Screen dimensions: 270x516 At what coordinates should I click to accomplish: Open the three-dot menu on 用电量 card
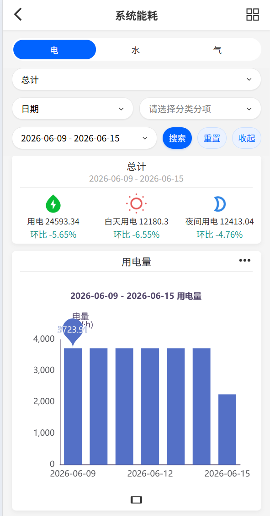244,261
